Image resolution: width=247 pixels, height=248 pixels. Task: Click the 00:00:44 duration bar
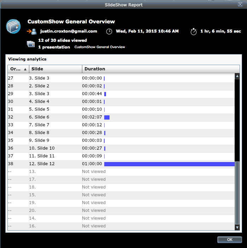[105, 94]
